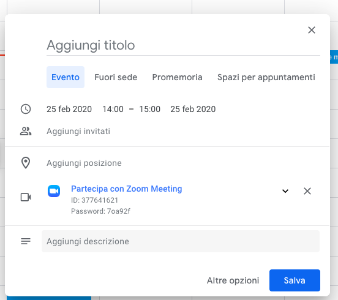Close the event creation dialog
The image size is (338, 300).
click(x=312, y=30)
